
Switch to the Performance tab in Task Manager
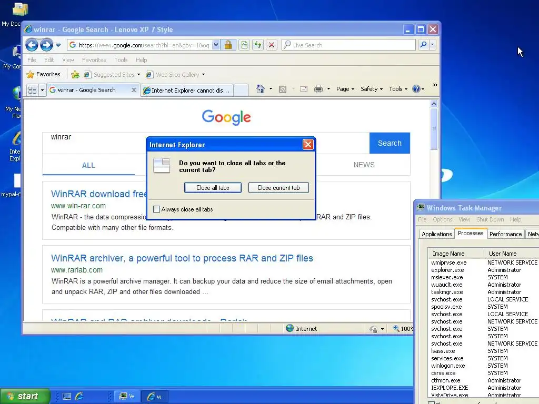coord(505,234)
